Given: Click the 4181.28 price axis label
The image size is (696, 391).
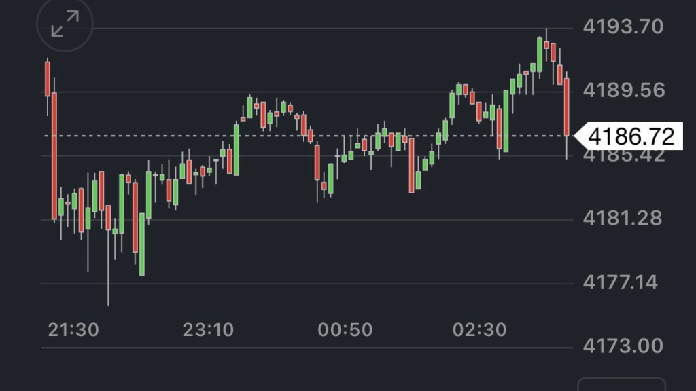Looking at the screenshot, I should pos(623,219).
